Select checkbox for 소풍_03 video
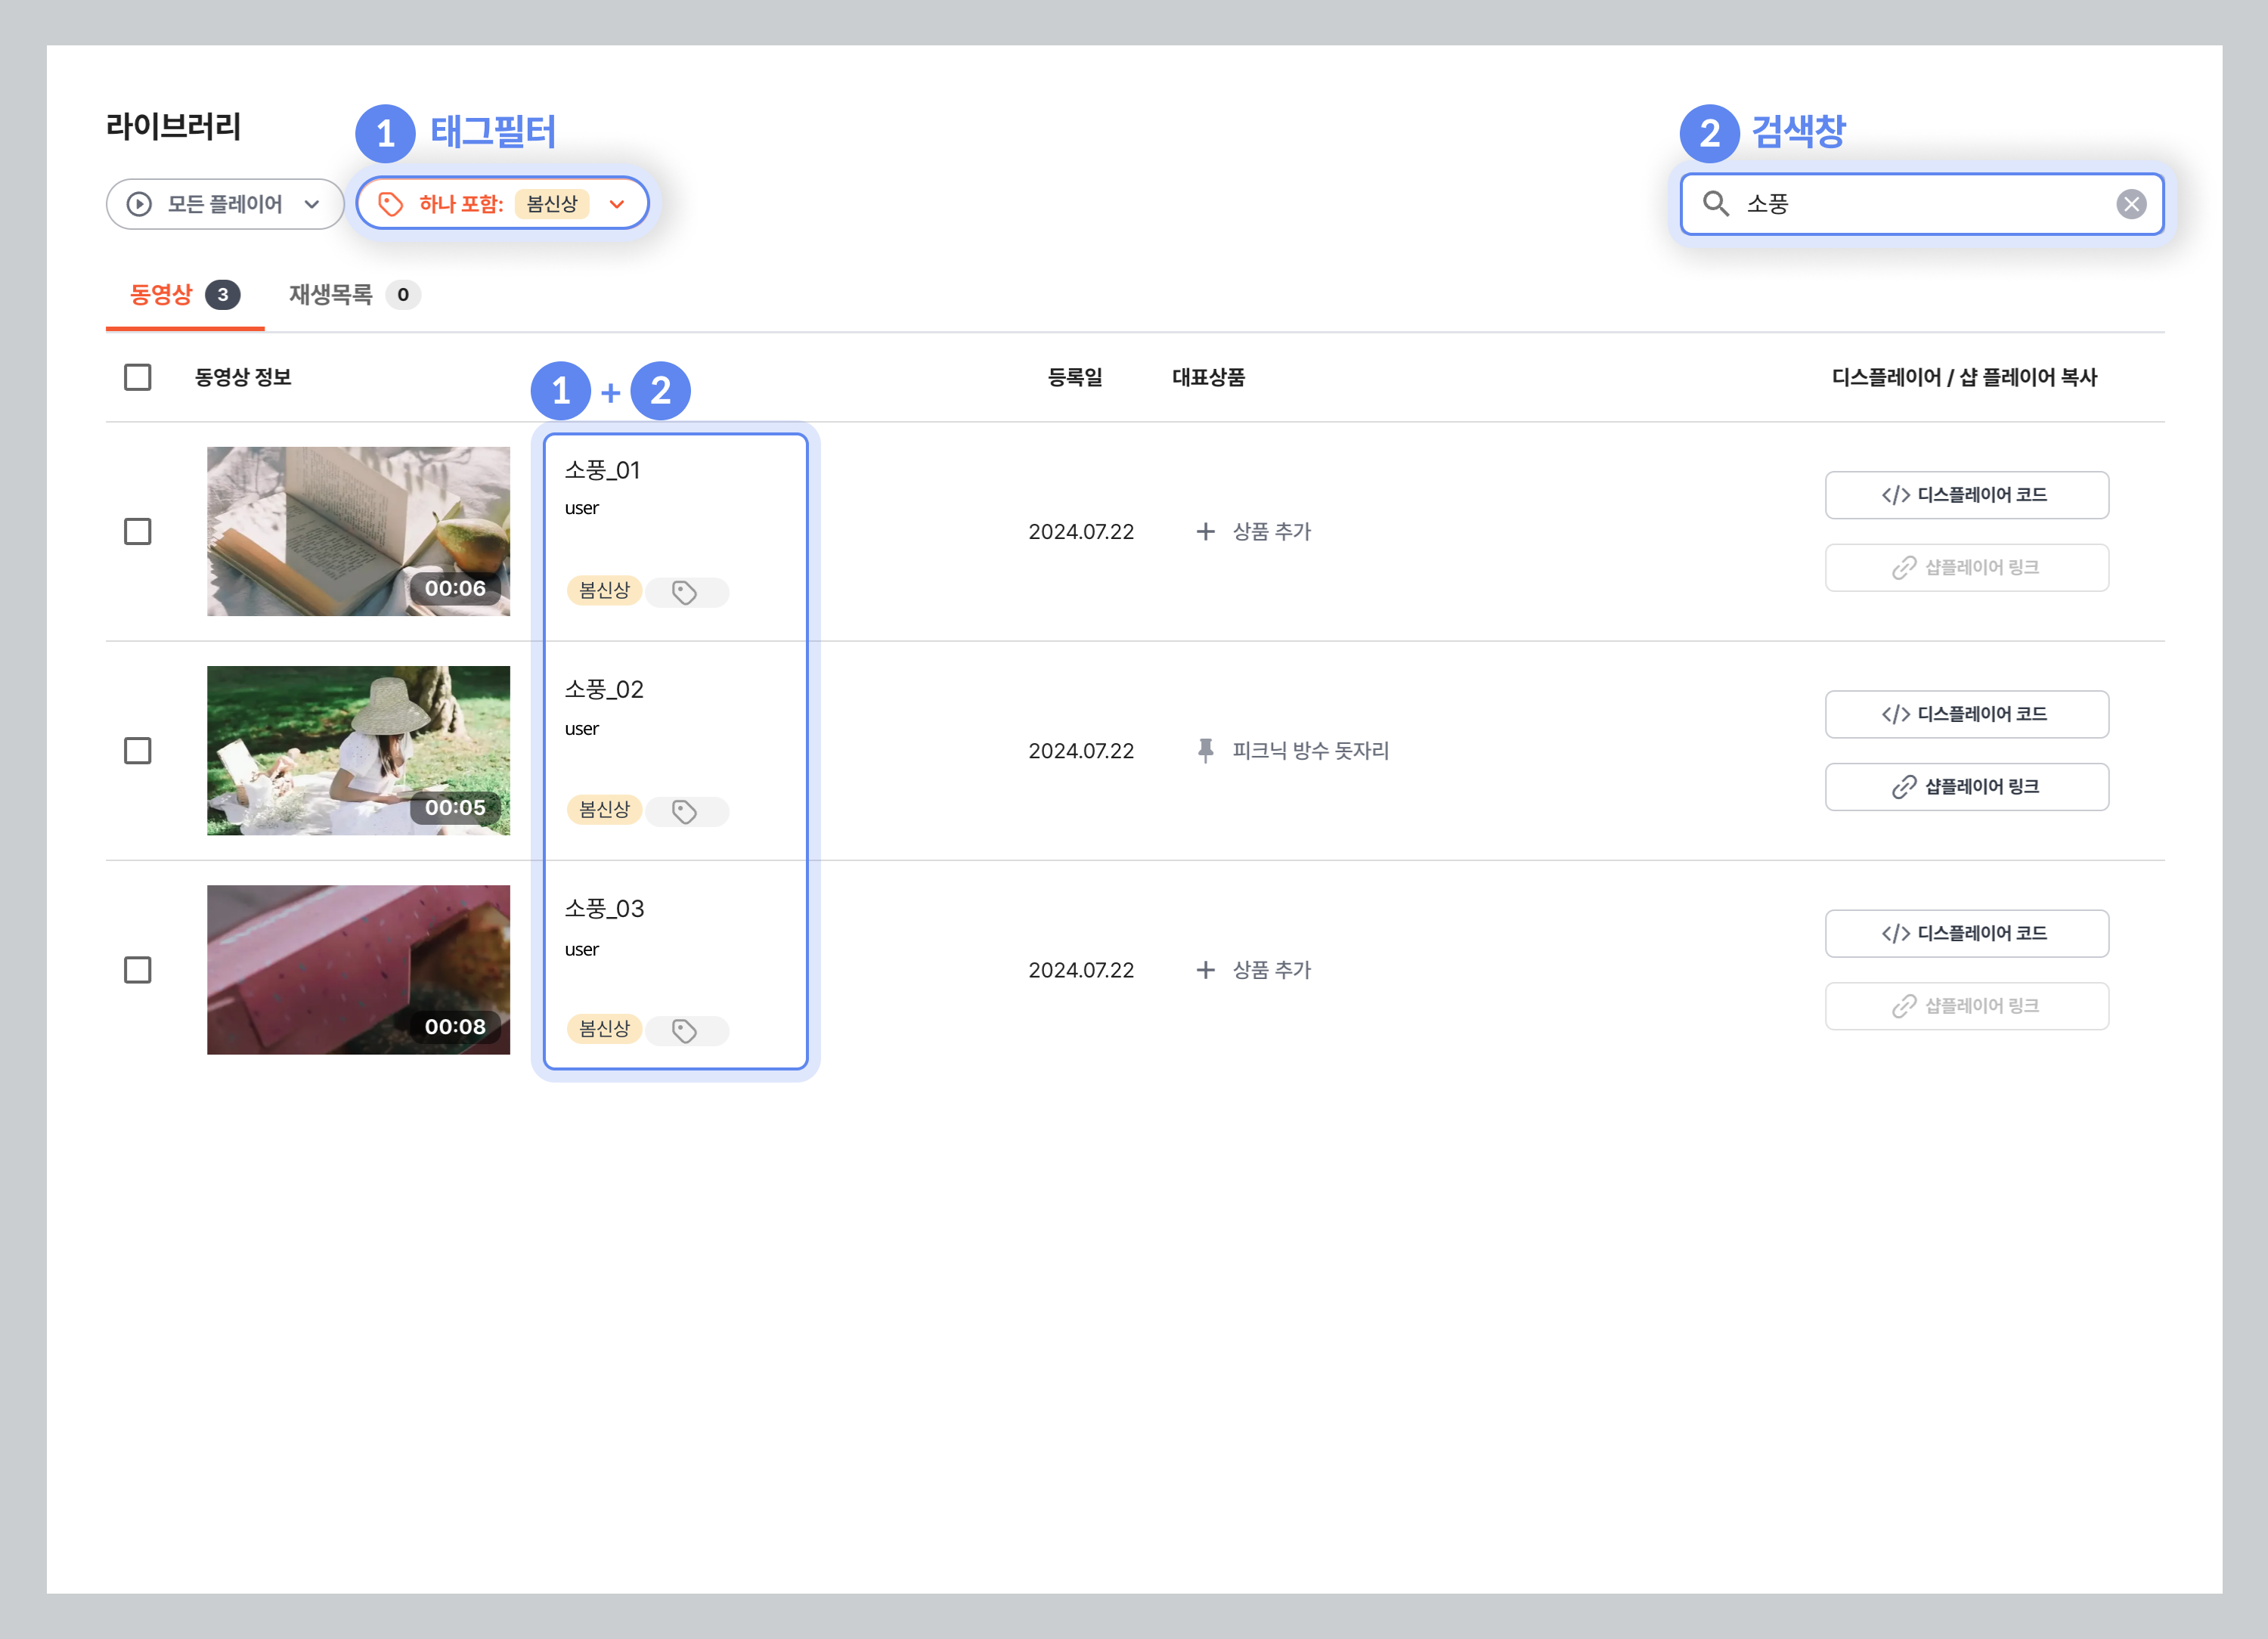The height and width of the screenshot is (1639, 2268). (138, 970)
